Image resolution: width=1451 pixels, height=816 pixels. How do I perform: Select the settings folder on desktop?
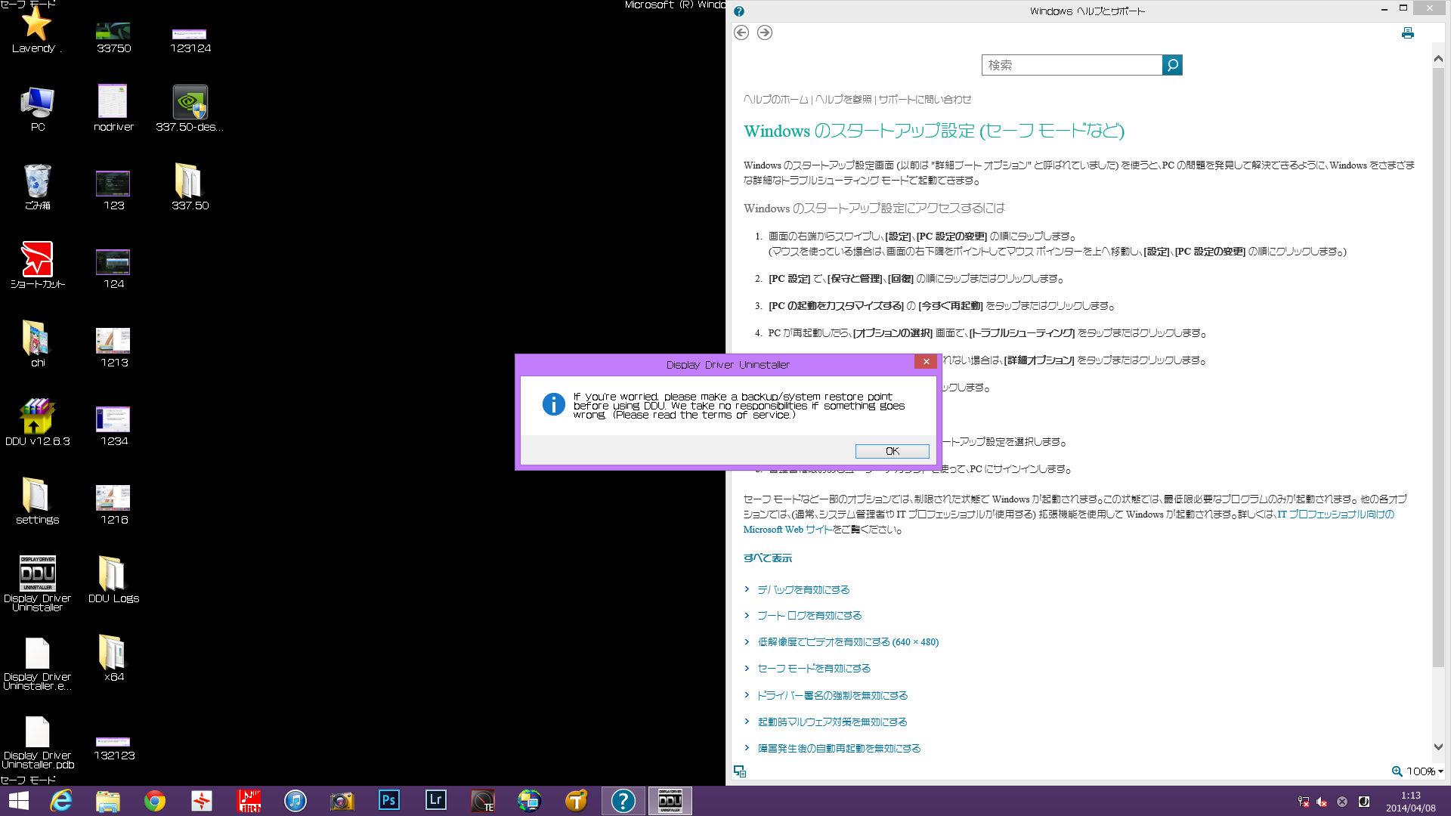coord(37,502)
